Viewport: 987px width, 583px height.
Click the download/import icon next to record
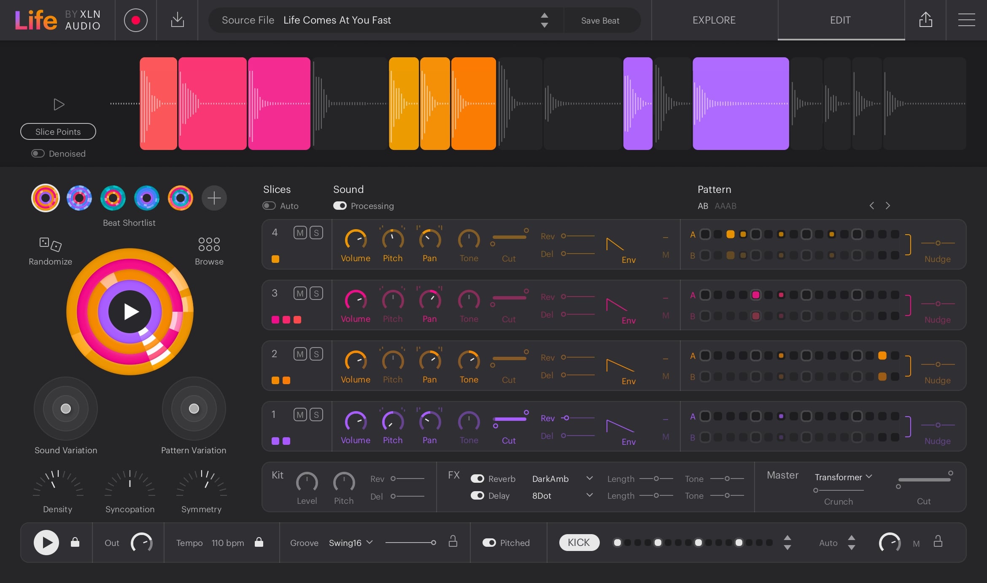[177, 20]
